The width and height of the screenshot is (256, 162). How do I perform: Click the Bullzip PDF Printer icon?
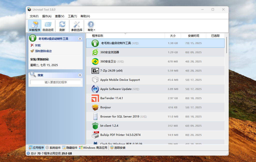[95, 135]
